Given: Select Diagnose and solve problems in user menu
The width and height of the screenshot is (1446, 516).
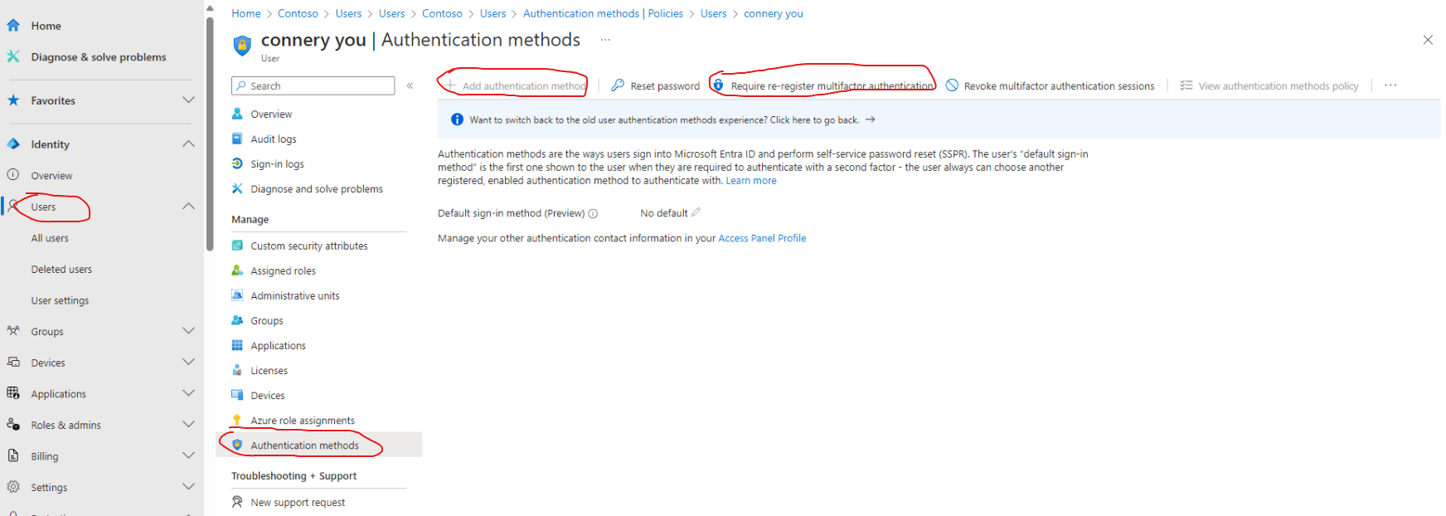Looking at the screenshot, I should pos(318,188).
